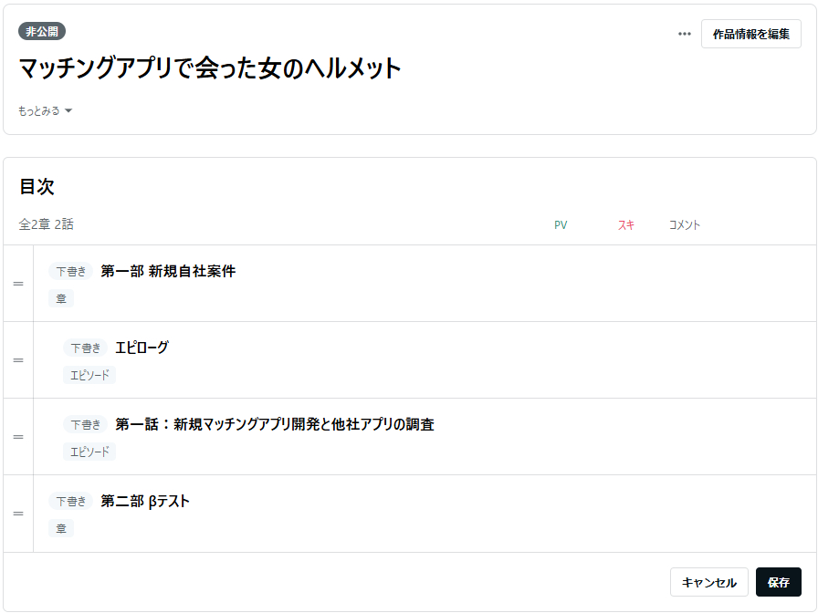Click drag handle for 第一話 episode row
The width and height of the screenshot is (818, 613).
pyautogui.click(x=18, y=437)
